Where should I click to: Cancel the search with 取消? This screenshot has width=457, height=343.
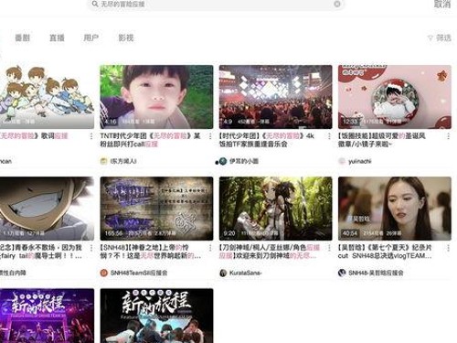pyautogui.click(x=442, y=4)
